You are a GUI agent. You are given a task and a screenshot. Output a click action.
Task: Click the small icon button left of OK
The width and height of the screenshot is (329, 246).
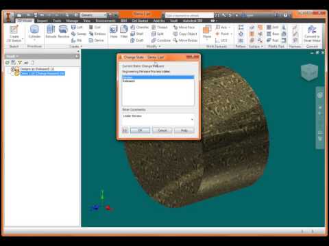point(125,131)
